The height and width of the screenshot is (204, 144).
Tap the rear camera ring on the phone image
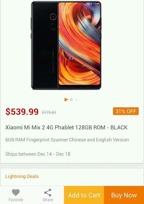pos(53,17)
